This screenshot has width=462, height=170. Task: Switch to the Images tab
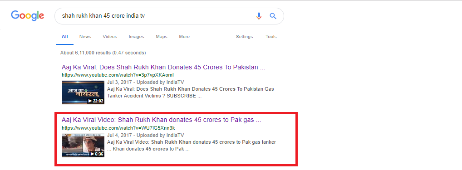click(x=137, y=37)
